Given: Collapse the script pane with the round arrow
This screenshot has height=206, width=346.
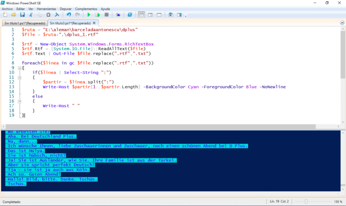Looking at the screenshot, I should pos(342,23).
